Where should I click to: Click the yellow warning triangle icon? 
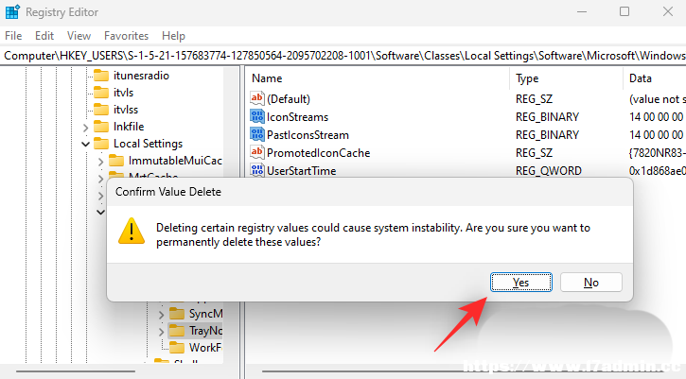pyautogui.click(x=132, y=232)
